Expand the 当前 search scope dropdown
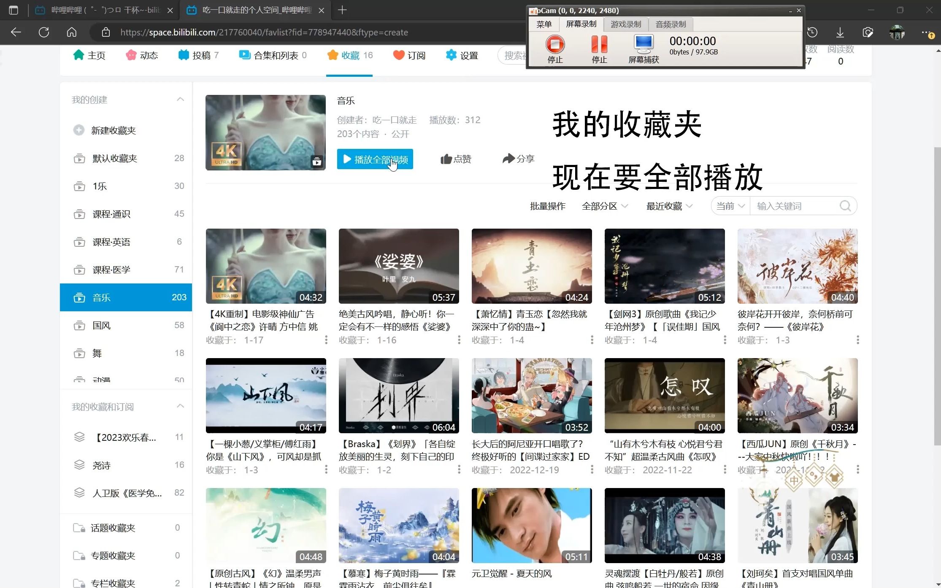 point(730,206)
